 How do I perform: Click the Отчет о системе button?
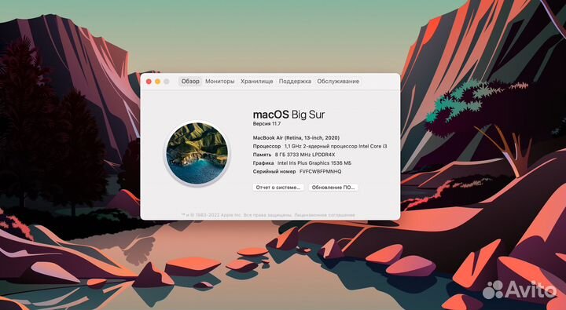coord(278,188)
